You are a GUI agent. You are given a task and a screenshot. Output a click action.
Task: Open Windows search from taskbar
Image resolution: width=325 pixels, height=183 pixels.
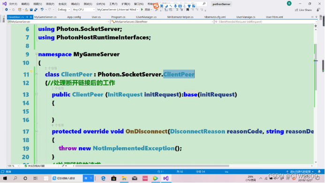(x=15, y=178)
